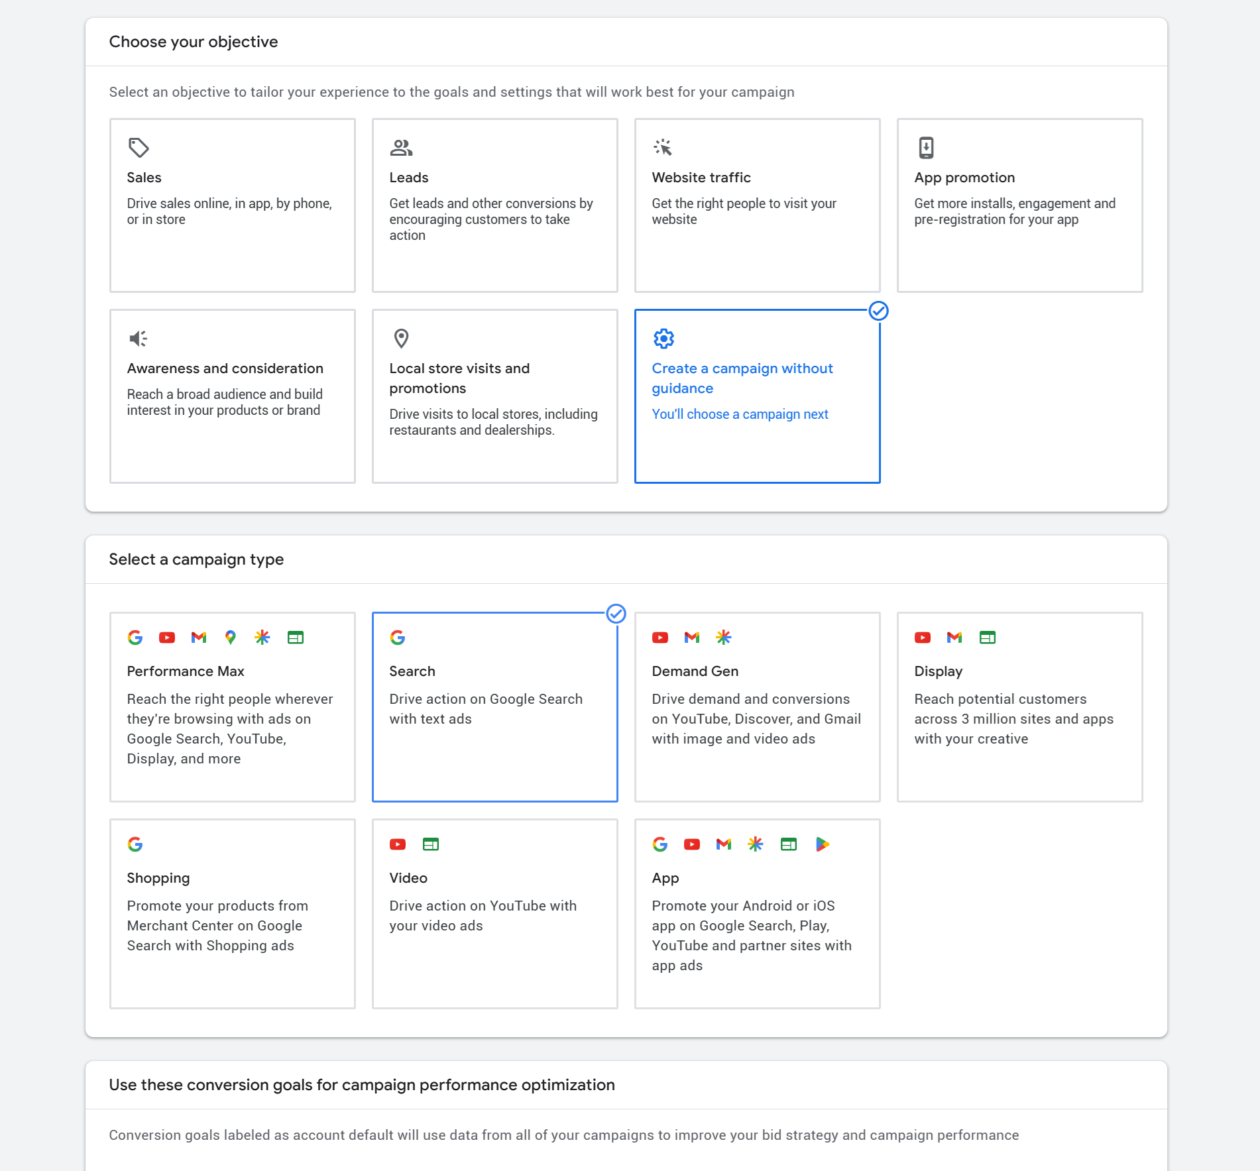Click the YouTube icon in Demand Gen card
Screen dimensions: 1260x1171
point(660,638)
